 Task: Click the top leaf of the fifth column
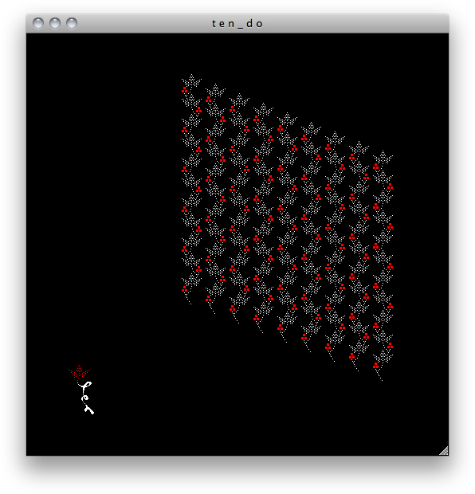[287, 119]
